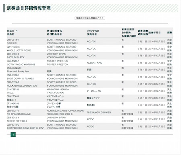Select song title WALL
Viewport: 181px width, 155px height.
click(10, 93)
